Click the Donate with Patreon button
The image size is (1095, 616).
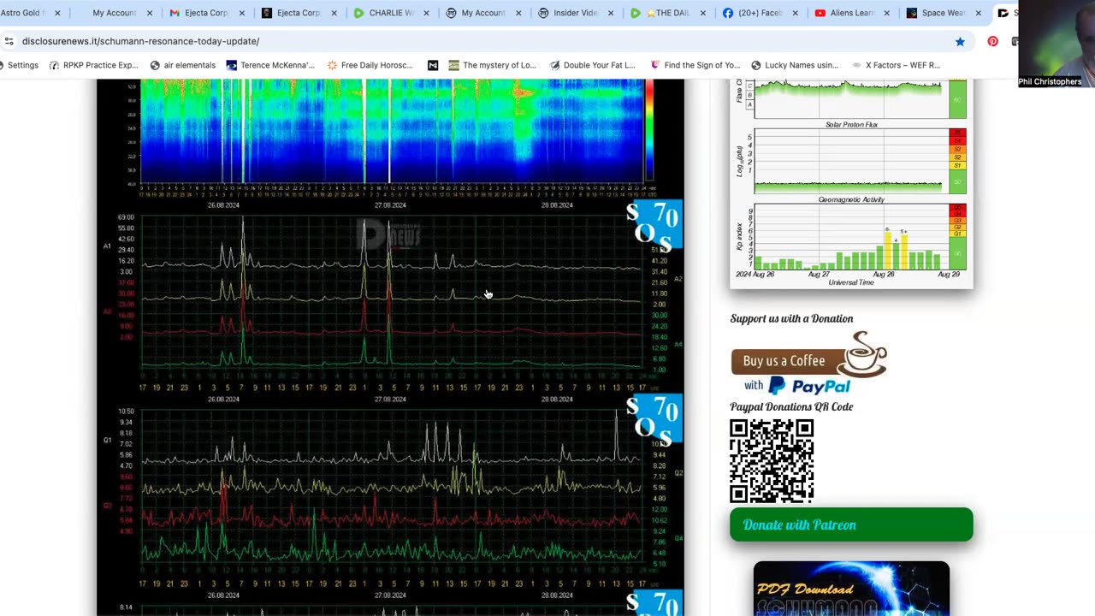[x=851, y=524]
